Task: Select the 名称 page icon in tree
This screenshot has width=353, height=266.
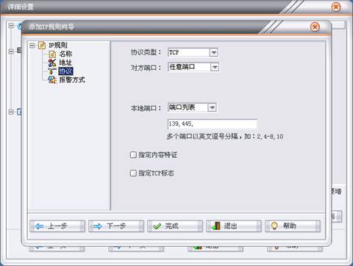Action: tap(52, 54)
